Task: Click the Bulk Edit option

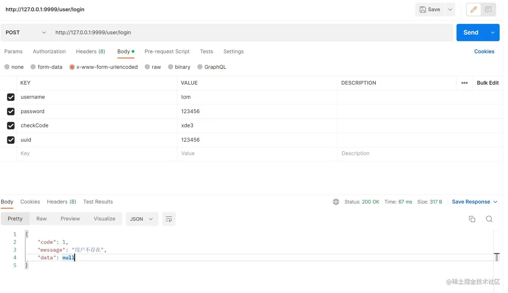Action: tap(488, 83)
